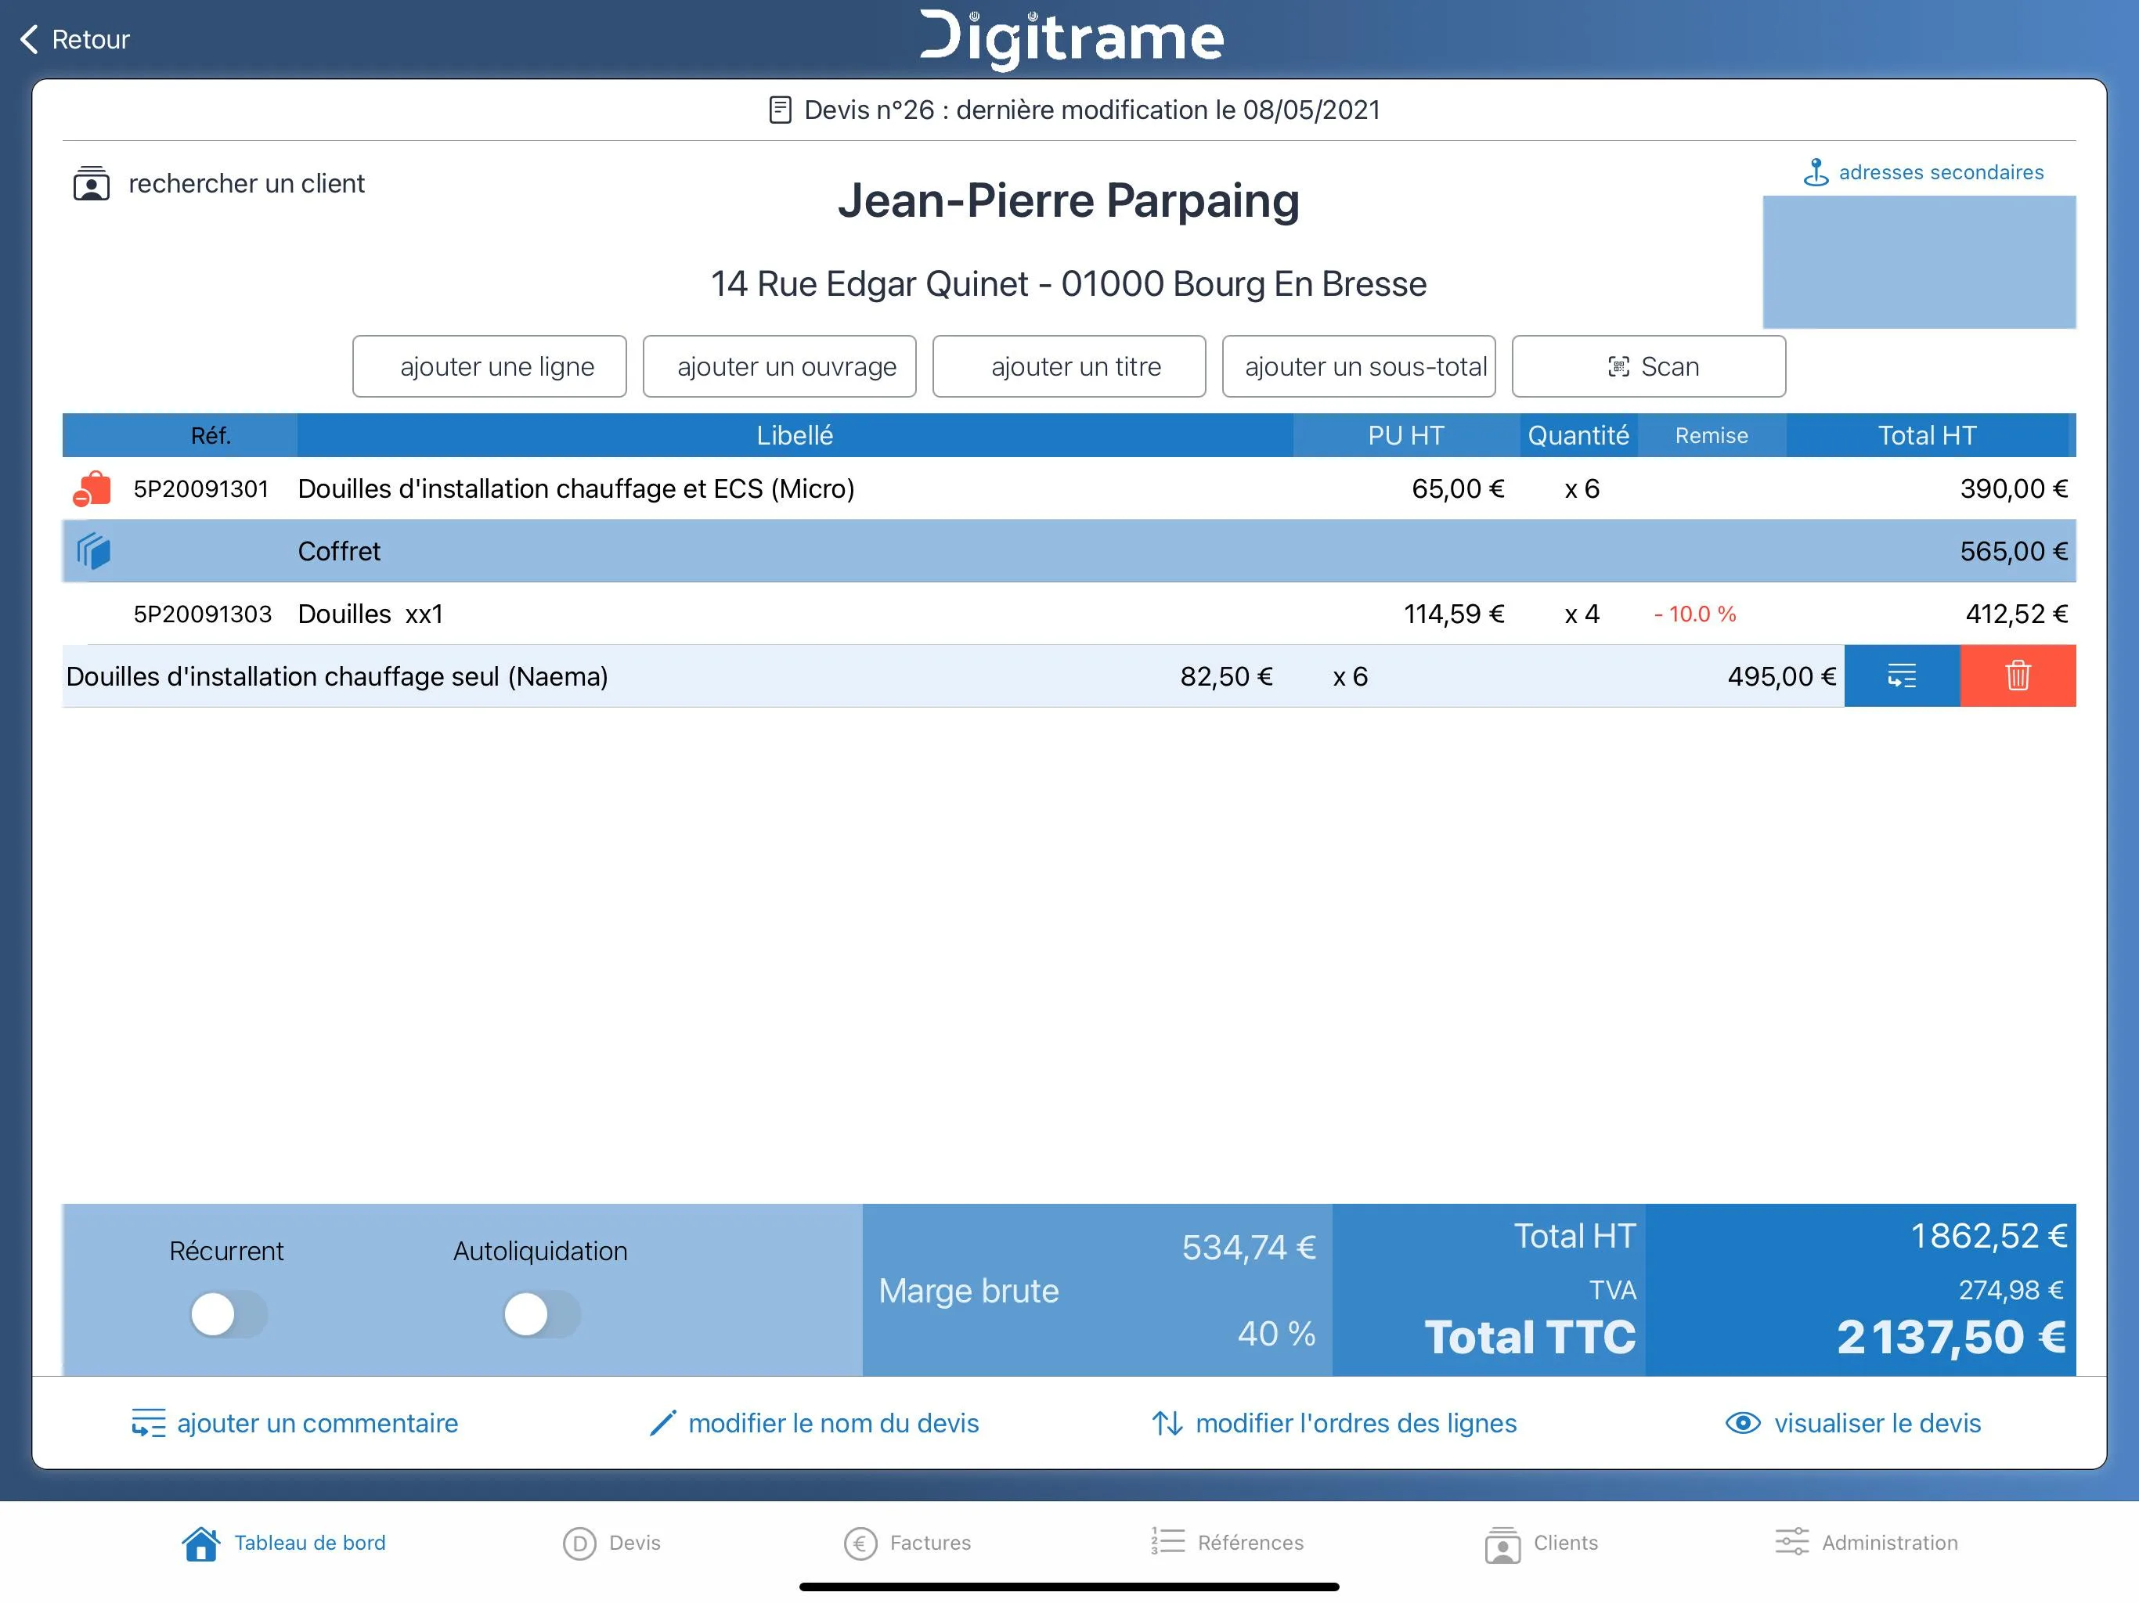Tap reference 5P20091301
This screenshot has height=1603, width=2139.
(x=201, y=489)
